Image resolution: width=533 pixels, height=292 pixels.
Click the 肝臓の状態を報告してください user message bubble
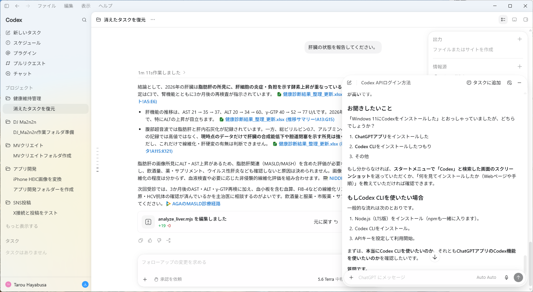[x=343, y=47]
